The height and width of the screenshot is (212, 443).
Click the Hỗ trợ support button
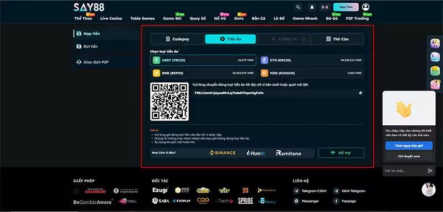point(341,153)
